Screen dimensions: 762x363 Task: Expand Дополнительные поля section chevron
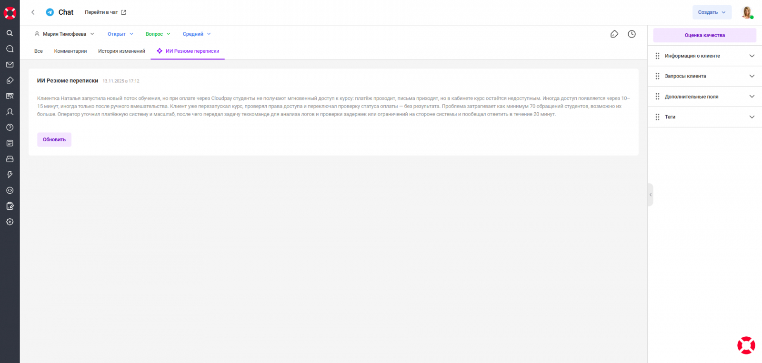752,97
